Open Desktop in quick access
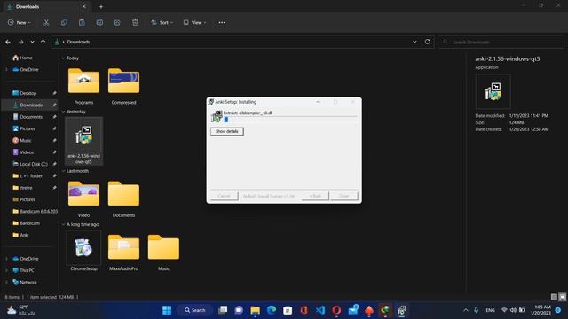The height and width of the screenshot is (319, 568). click(29, 93)
